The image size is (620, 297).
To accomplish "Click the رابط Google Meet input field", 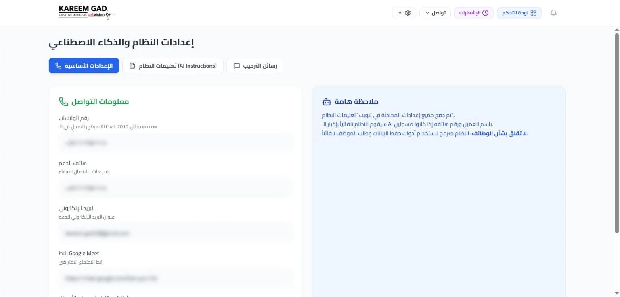I will (x=176, y=278).
